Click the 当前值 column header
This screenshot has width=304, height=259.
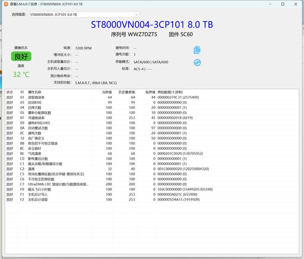(x=107, y=92)
